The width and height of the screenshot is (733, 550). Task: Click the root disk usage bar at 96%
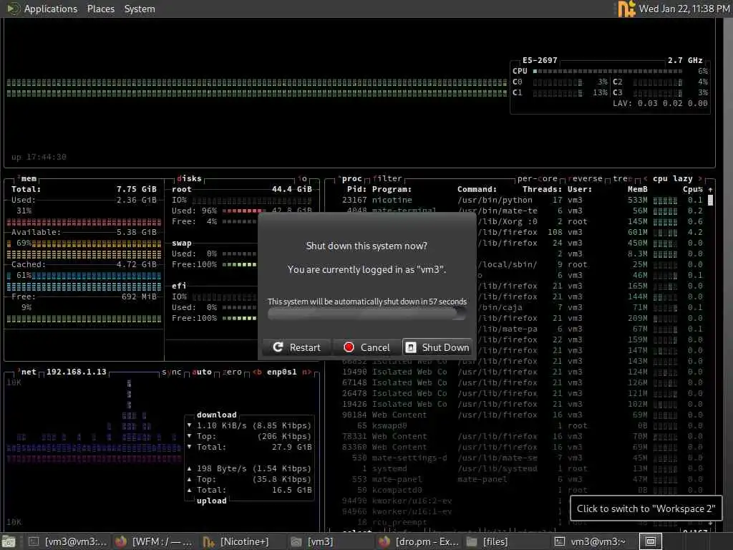pyautogui.click(x=243, y=211)
